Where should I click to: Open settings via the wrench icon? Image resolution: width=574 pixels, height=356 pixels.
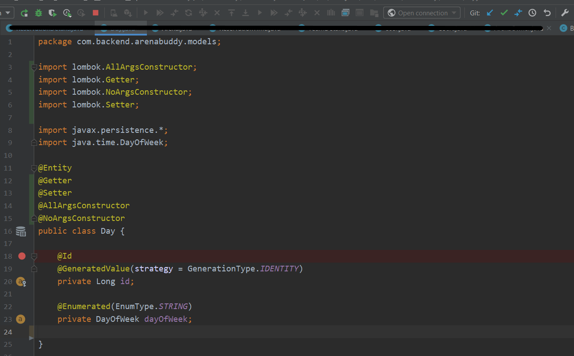[565, 13]
